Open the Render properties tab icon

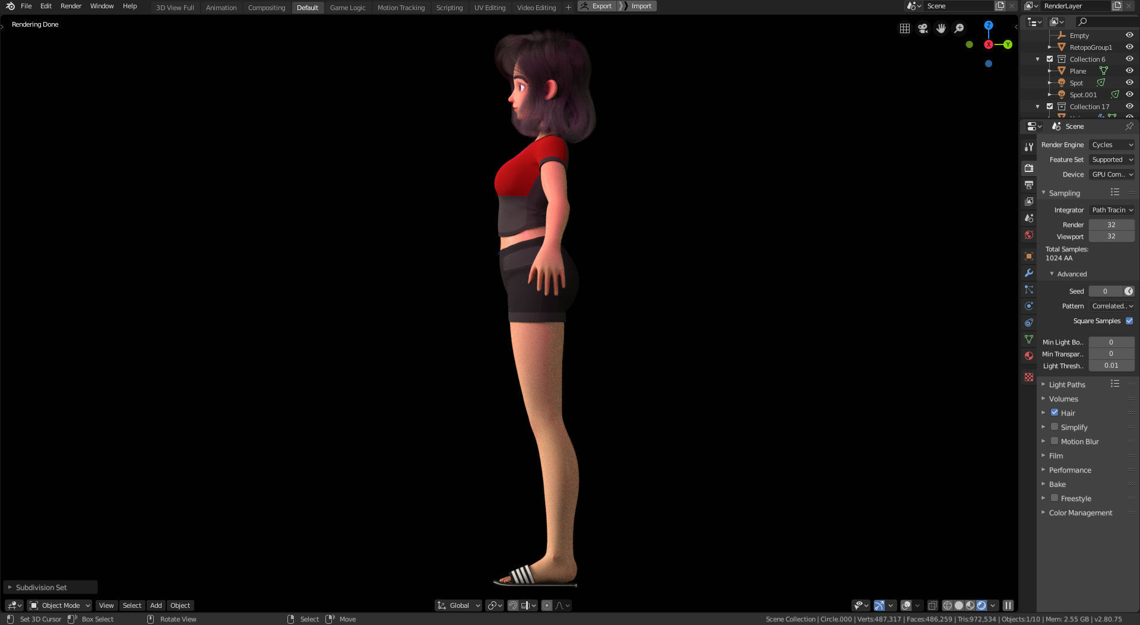[x=1029, y=168]
